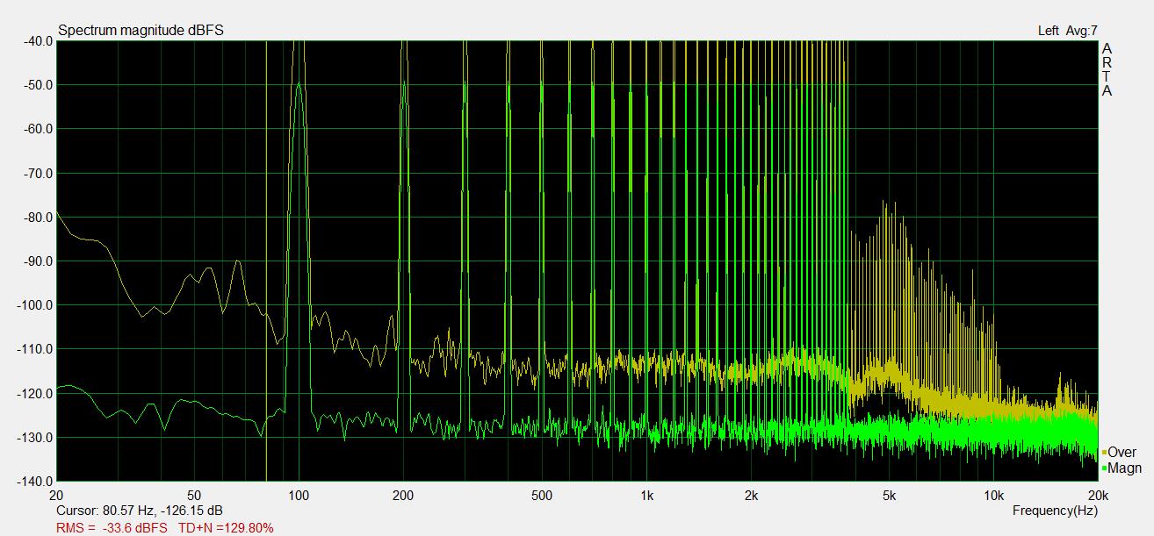Click the 'Magn' legend label
Viewport: 1154px width, 536px height.
pos(1124,468)
